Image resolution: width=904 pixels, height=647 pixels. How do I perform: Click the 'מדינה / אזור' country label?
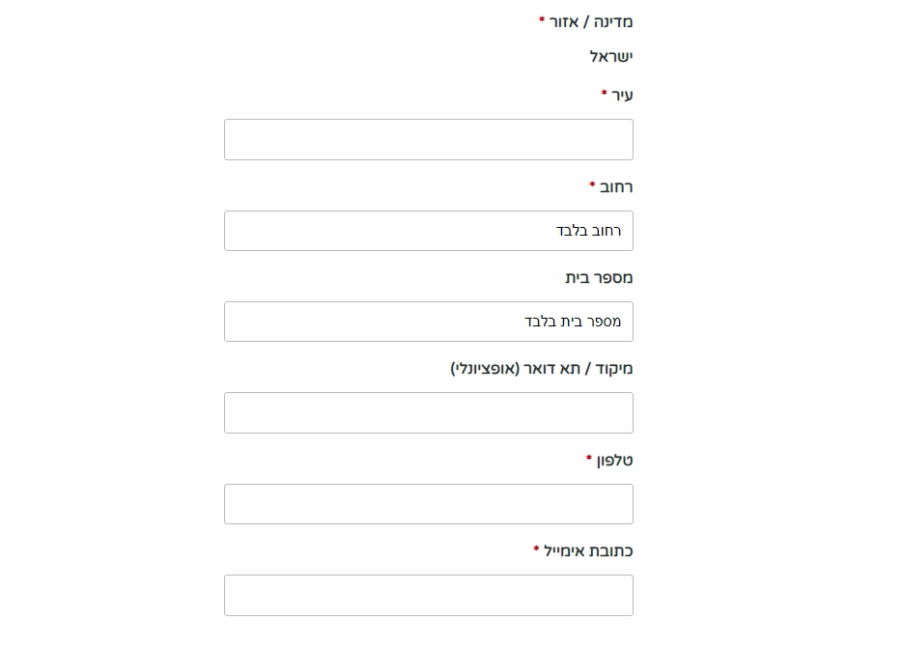[591, 21]
